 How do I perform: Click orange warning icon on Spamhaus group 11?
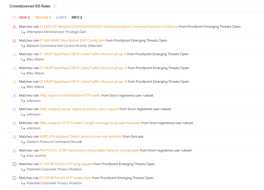14,54
